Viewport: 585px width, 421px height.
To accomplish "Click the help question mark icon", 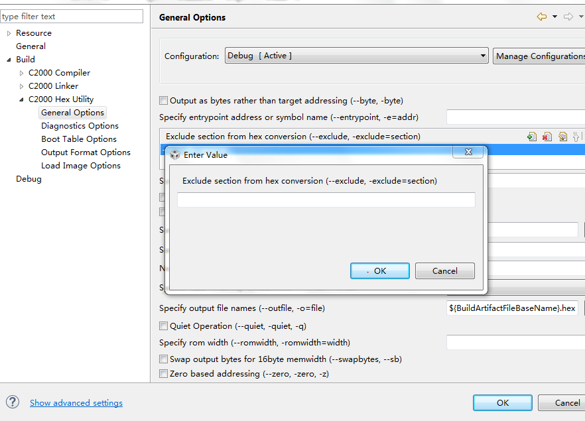I will click(13, 402).
